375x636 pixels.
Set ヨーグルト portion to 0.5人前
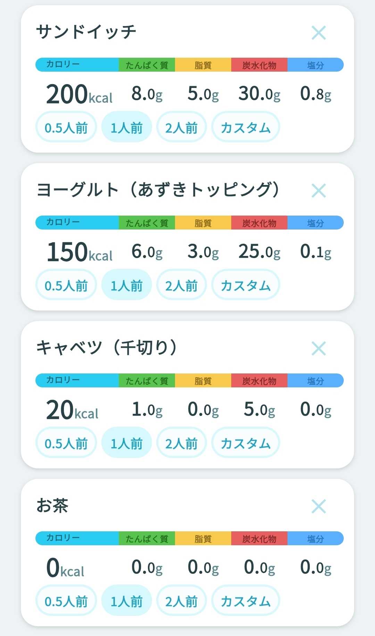pyautogui.click(x=66, y=285)
